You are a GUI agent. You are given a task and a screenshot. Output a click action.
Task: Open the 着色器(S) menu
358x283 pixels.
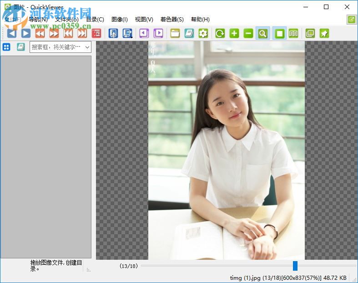click(x=172, y=20)
